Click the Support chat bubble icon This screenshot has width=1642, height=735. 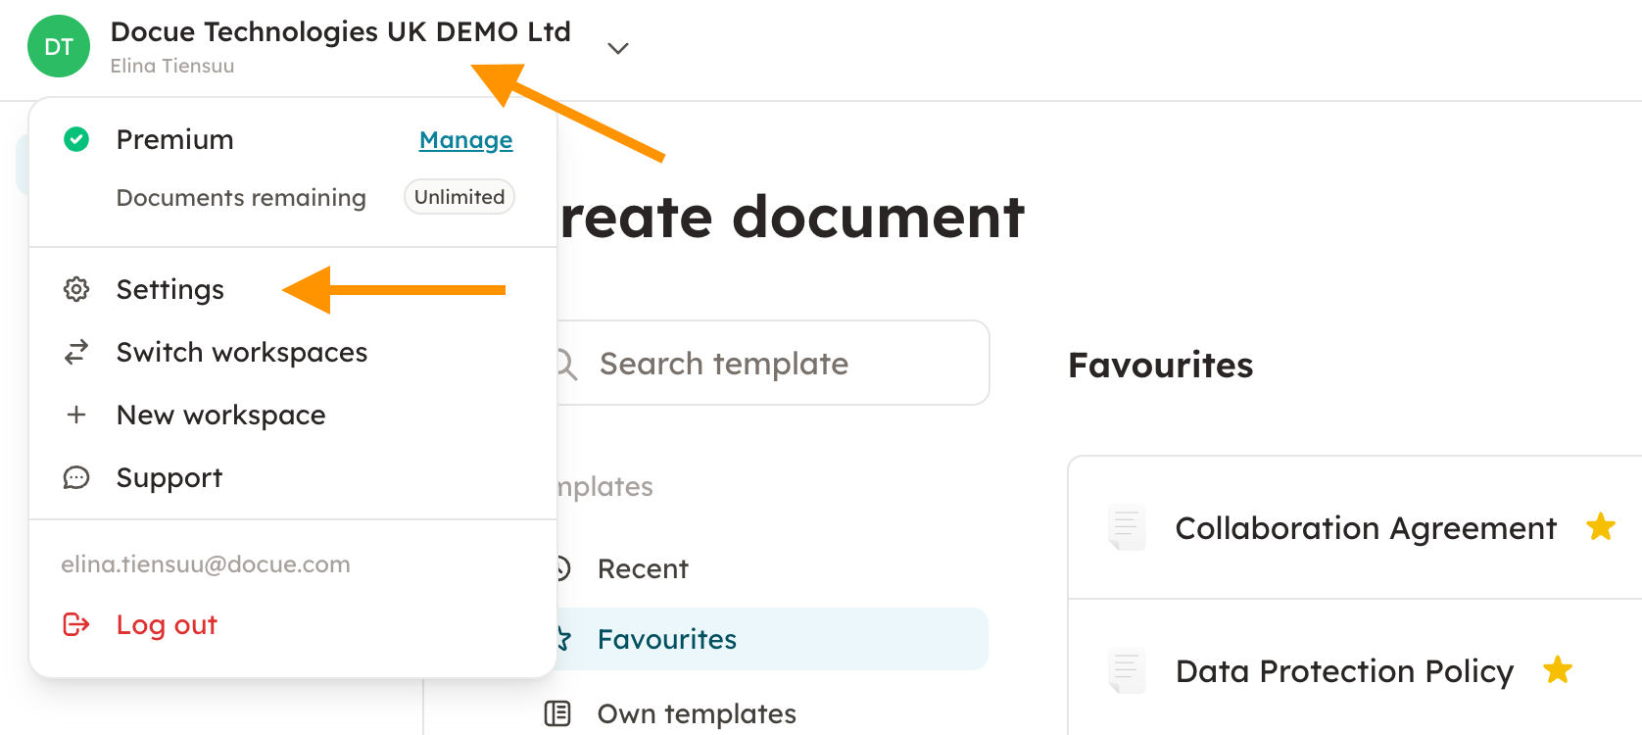tap(76, 477)
